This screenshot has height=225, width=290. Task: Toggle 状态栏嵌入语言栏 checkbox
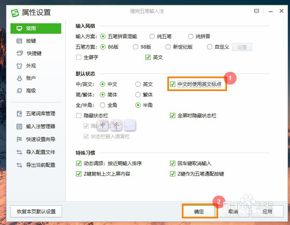point(86,137)
